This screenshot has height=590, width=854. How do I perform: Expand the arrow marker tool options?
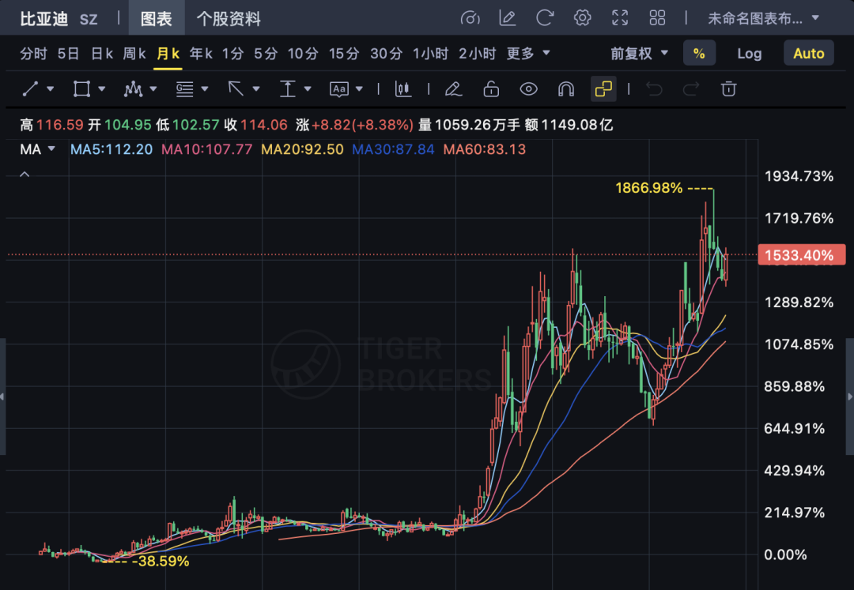256,88
